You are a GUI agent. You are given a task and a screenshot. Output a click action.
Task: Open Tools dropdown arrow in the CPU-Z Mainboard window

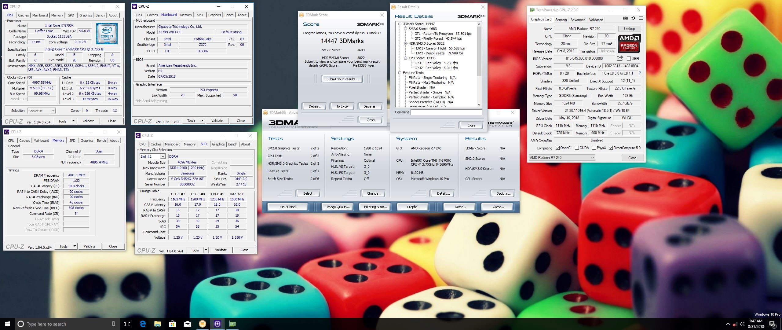tap(202, 121)
